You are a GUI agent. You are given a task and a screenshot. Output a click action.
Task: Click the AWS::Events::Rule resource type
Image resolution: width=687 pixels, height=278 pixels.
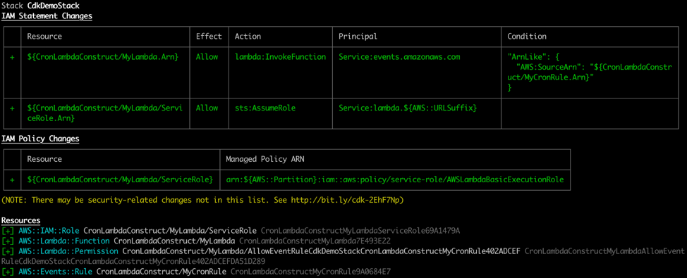click(56, 272)
